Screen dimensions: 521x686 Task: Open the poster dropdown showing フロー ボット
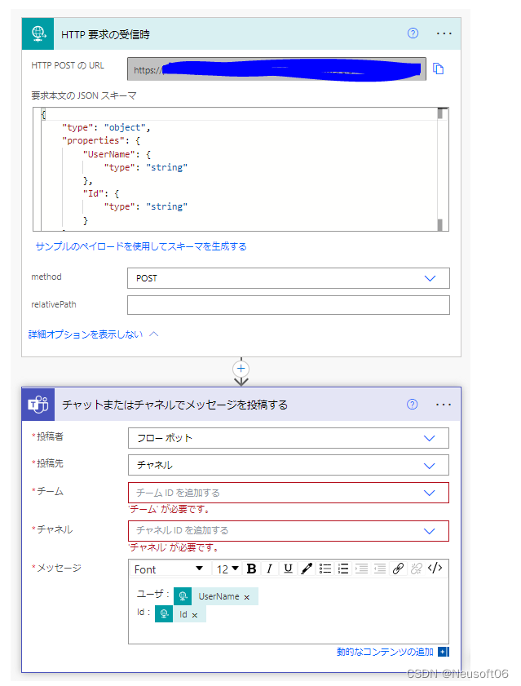click(x=289, y=438)
